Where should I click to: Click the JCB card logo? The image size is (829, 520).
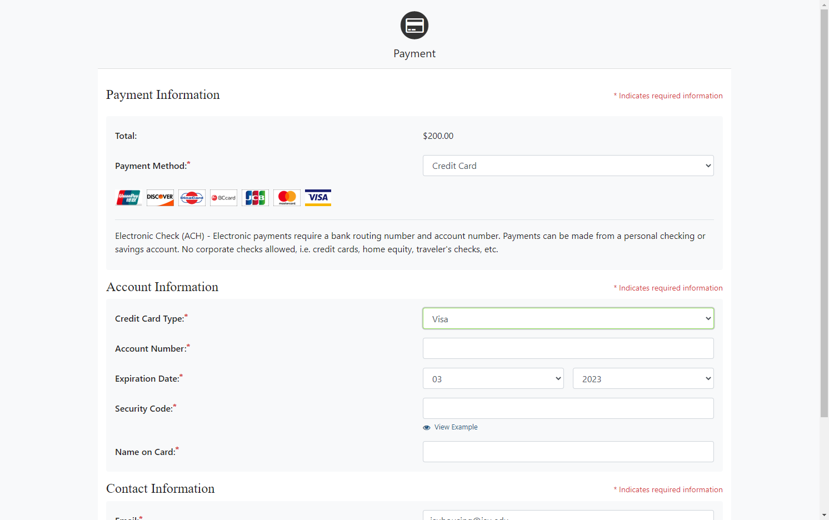tap(255, 198)
